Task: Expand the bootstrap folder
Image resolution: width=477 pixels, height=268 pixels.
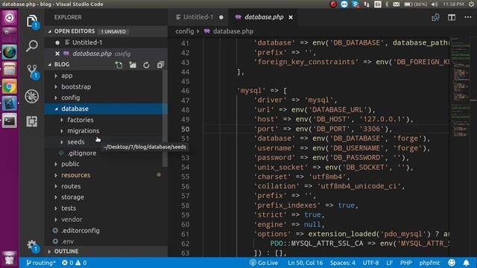Action: click(x=106, y=86)
